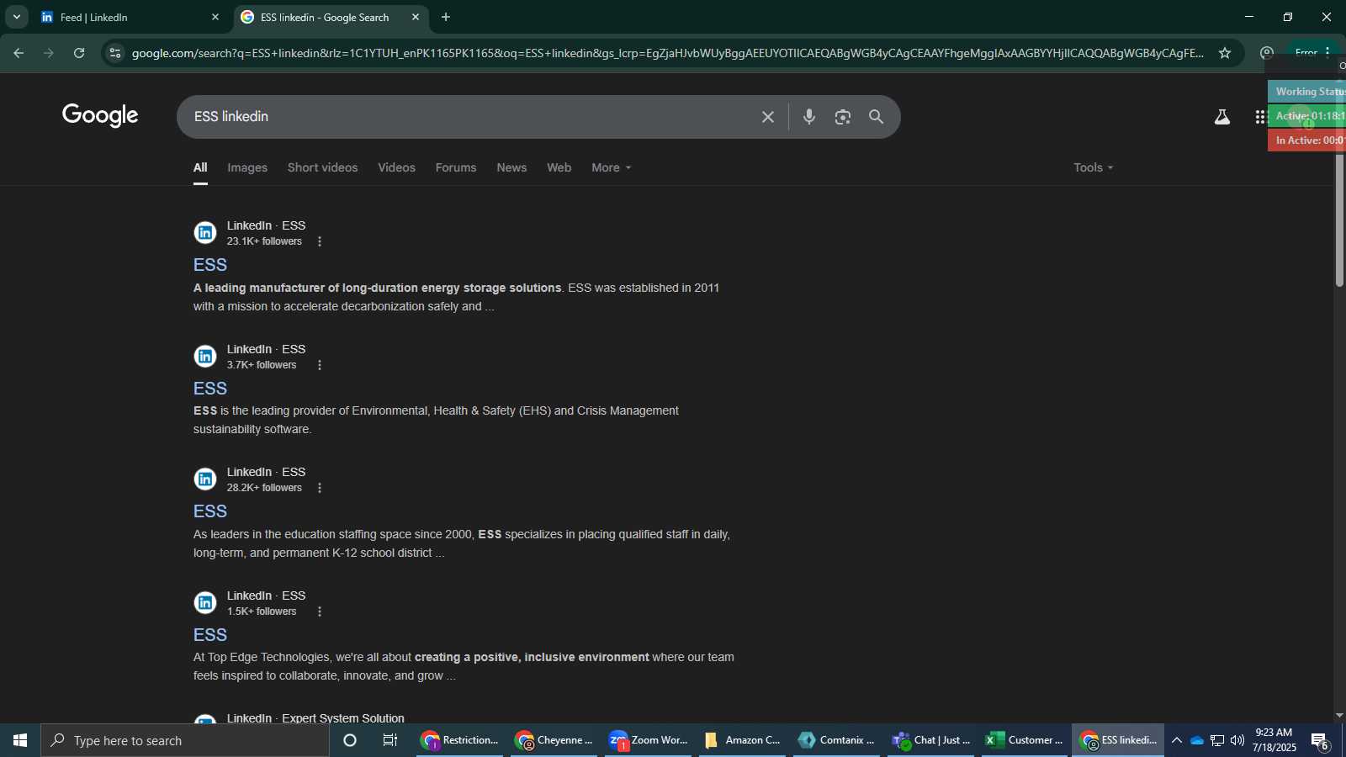Image resolution: width=1346 pixels, height=757 pixels.
Task: Close the Feed | LinkedIn tab
Action: pyautogui.click(x=215, y=17)
